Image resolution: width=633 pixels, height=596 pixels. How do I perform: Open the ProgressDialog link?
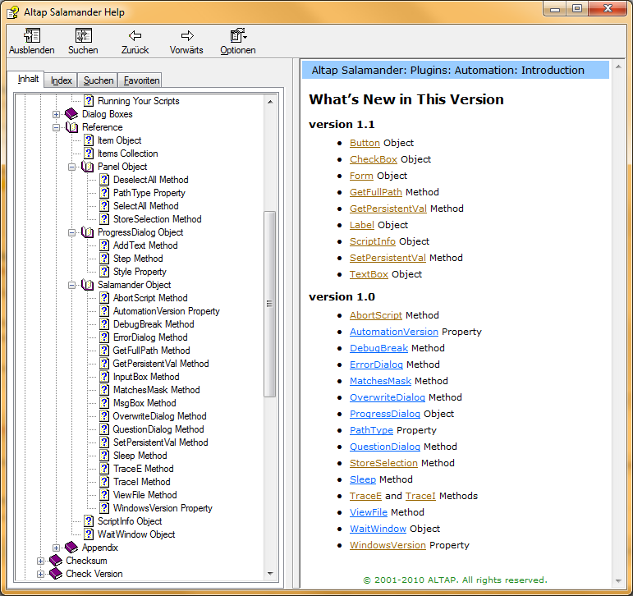tap(385, 414)
